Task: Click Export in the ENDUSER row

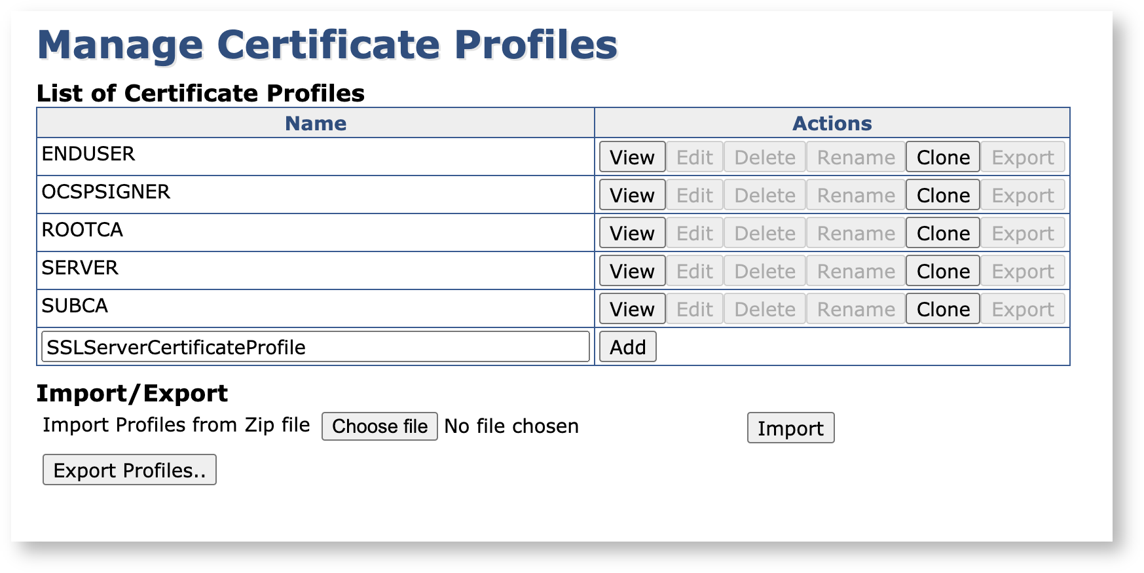Action: tap(1022, 157)
